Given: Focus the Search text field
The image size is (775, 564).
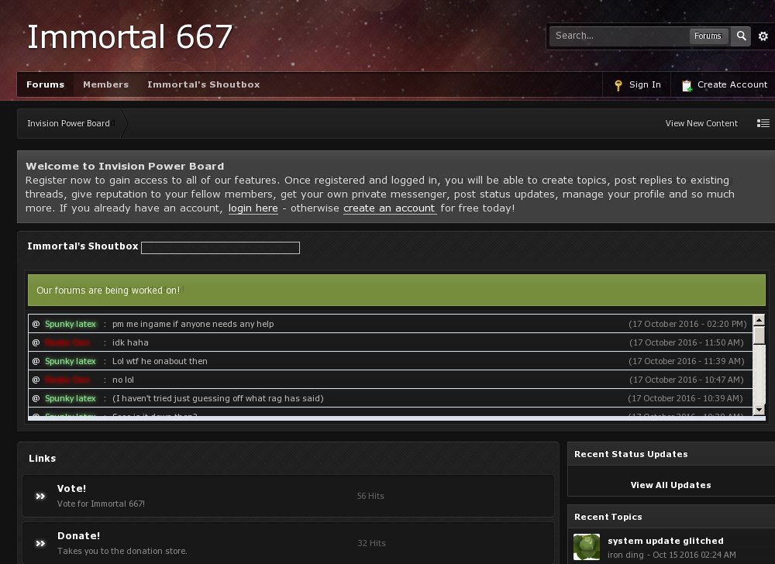Looking at the screenshot, I should click(x=618, y=36).
